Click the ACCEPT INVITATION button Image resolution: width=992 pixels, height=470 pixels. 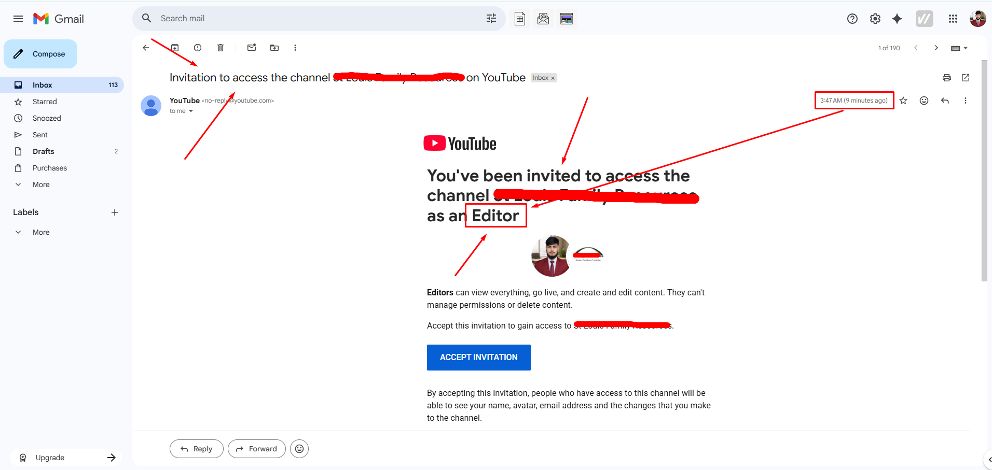point(478,358)
